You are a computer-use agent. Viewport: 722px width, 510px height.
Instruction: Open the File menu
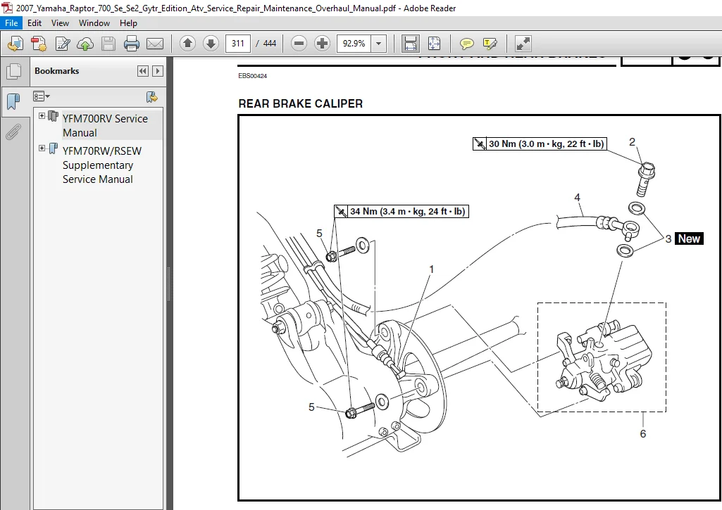11,23
